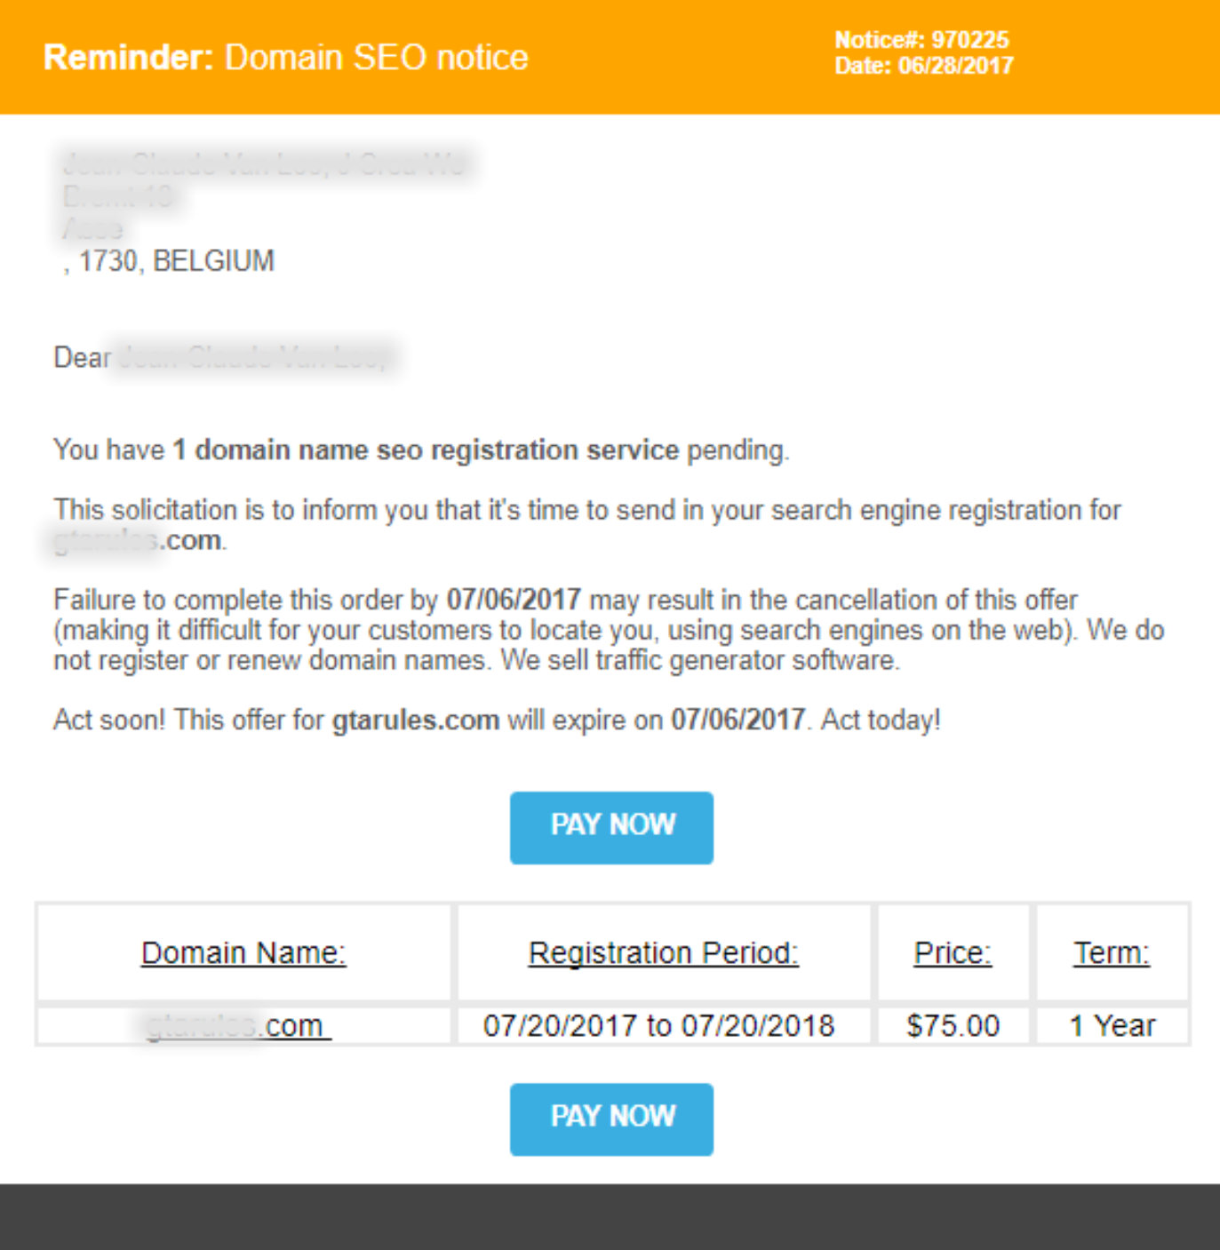Click the Date: 06/28/2017 text in header
The image size is (1220, 1250).
923,65
